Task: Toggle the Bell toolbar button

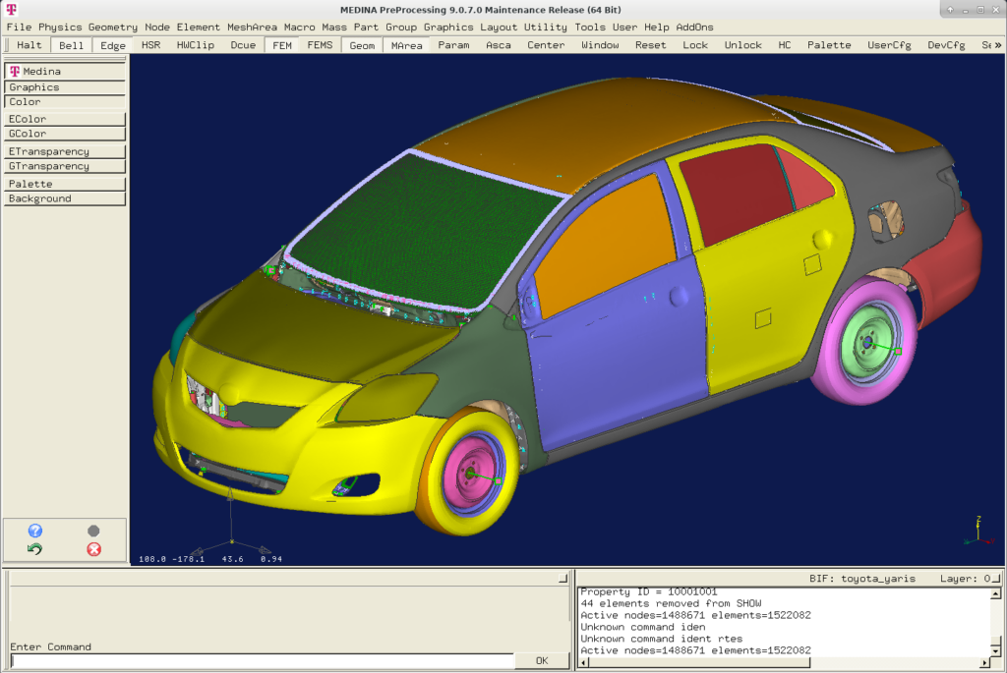Action: coord(71,45)
